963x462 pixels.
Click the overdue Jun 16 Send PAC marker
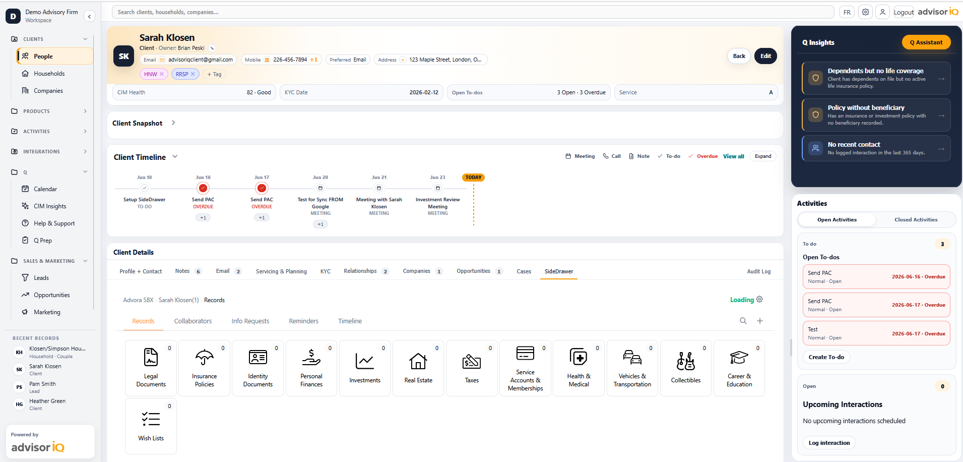[x=203, y=188]
